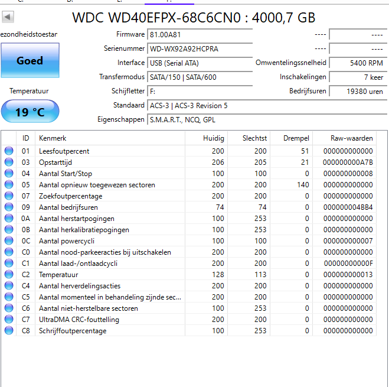Viewport: 389px width, 387px height.
Task: Select the Aantal herkalibratiepogingen attribute name
Action: click(x=84, y=229)
